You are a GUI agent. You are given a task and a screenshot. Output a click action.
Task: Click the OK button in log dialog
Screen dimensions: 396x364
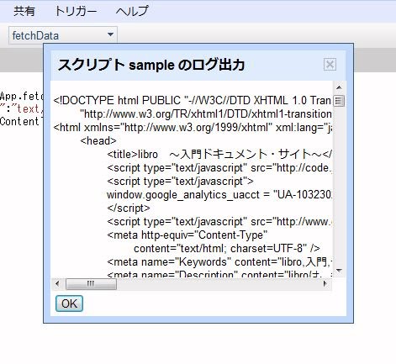[69, 303]
